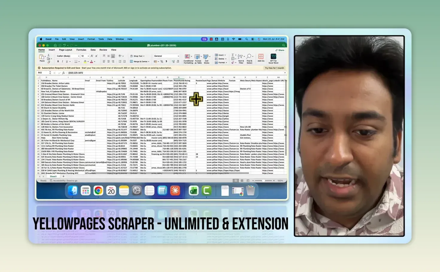This screenshot has height=272, width=440.
Task: Click the Undo arrow in the title bar
Action: point(64,45)
